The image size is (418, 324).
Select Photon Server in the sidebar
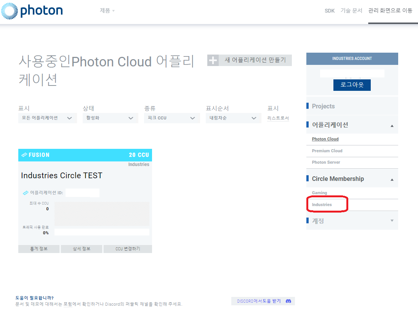pyautogui.click(x=326, y=162)
